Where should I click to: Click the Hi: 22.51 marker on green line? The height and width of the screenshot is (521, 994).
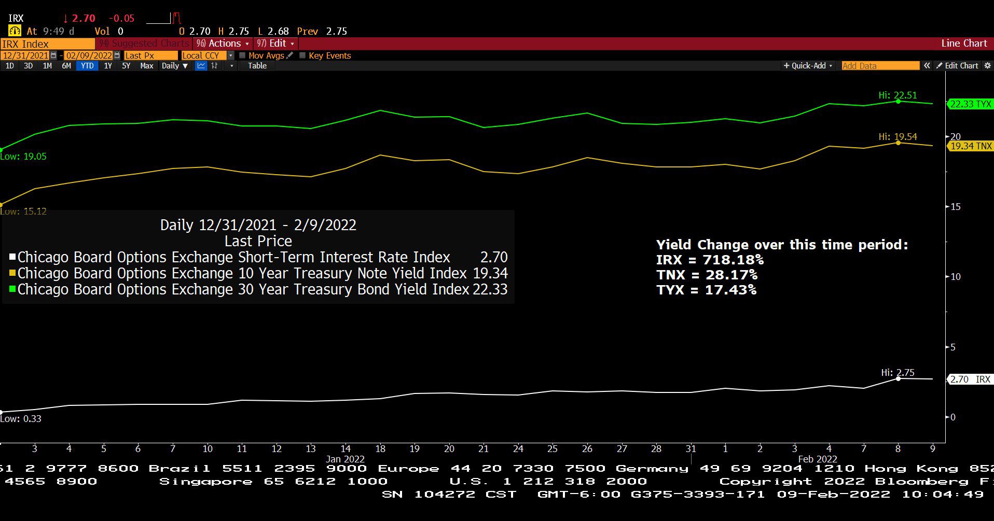click(898, 101)
